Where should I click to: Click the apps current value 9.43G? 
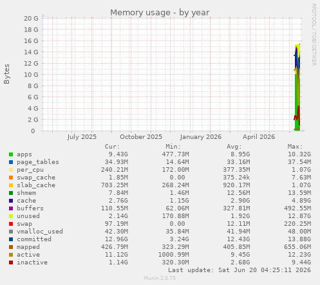point(118,154)
